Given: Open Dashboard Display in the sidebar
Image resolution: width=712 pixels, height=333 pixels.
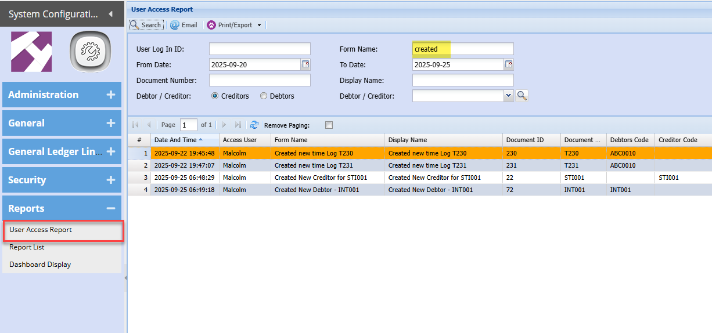Looking at the screenshot, I should pyautogui.click(x=40, y=265).
